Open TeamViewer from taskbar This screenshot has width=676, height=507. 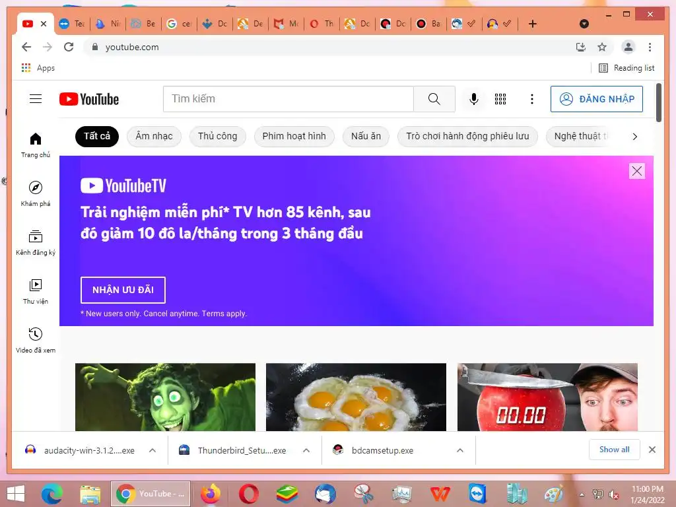(478, 494)
